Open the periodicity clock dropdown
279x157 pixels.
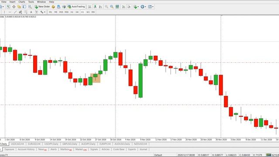pyautogui.click(x=143, y=7)
